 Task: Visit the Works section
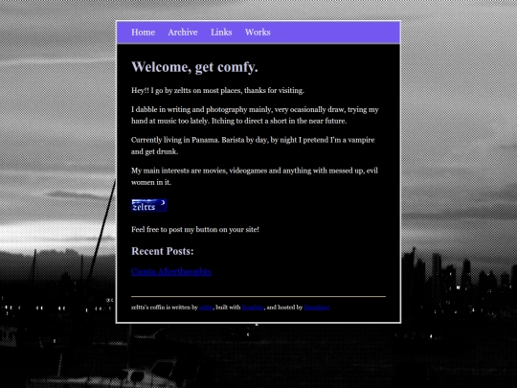click(x=258, y=33)
